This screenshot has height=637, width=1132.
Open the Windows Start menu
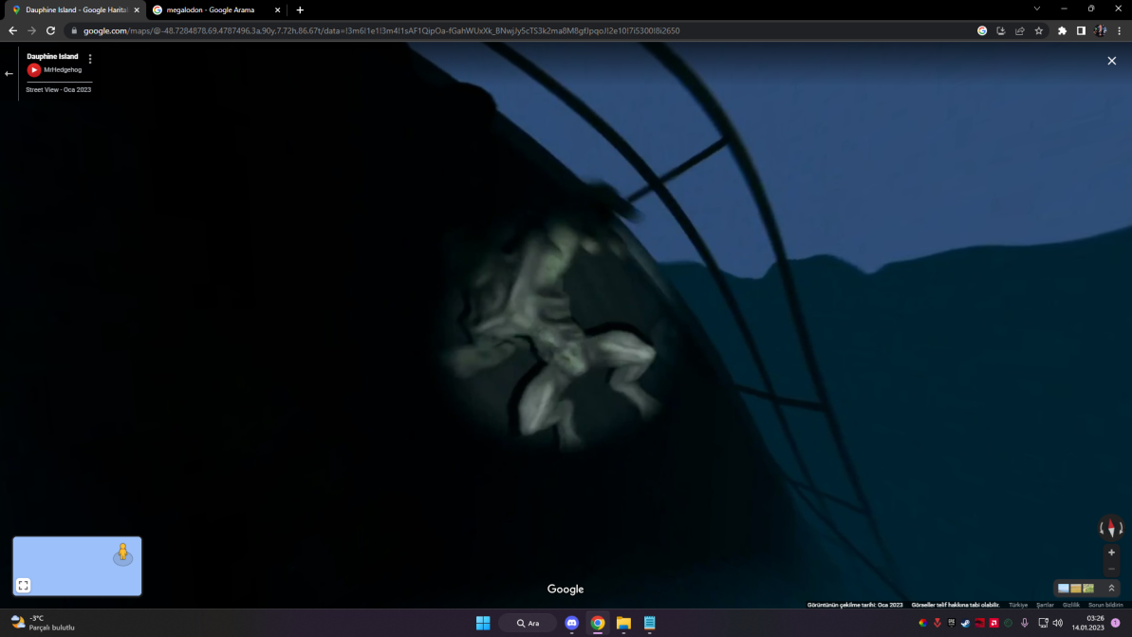pos(483,623)
